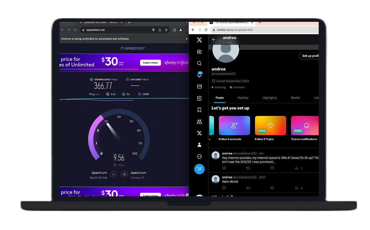Viewport: 370px width, 230px height.
Task: Open Home from the Twitter sidebar
Action: pos(199,52)
